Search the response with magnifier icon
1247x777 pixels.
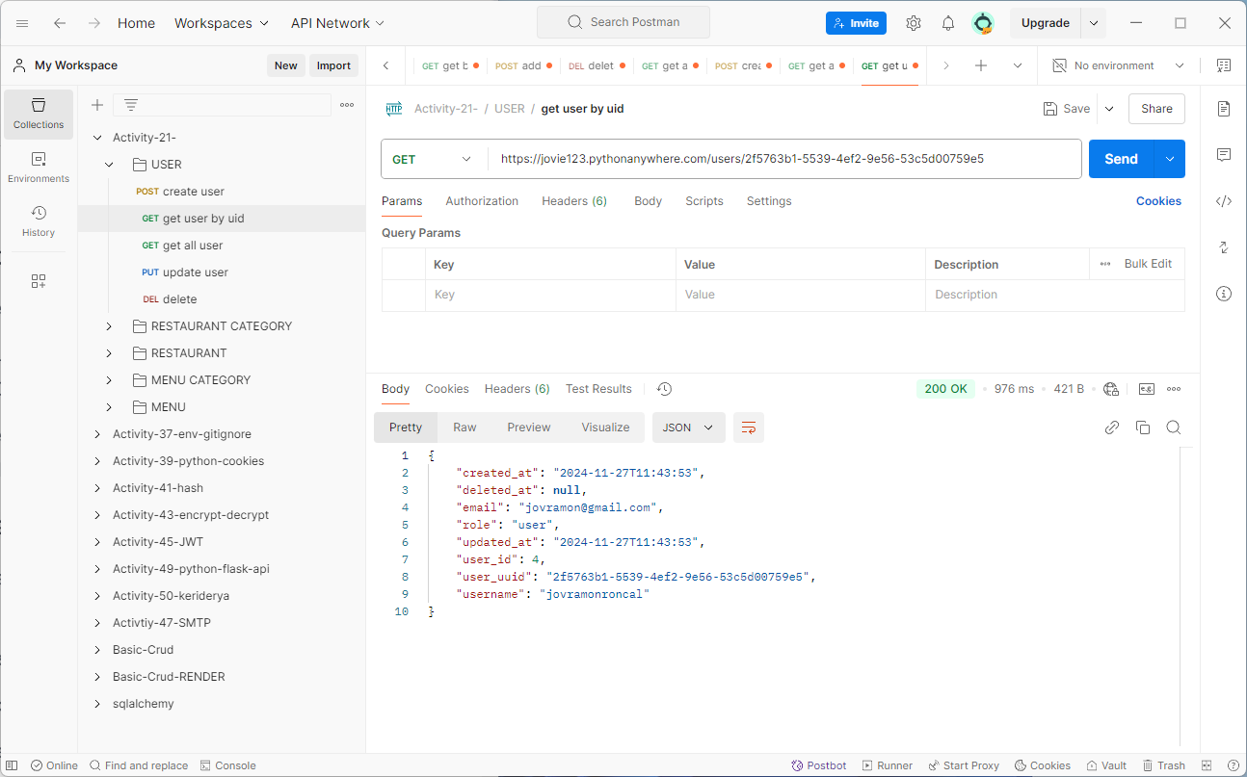click(x=1174, y=427)
